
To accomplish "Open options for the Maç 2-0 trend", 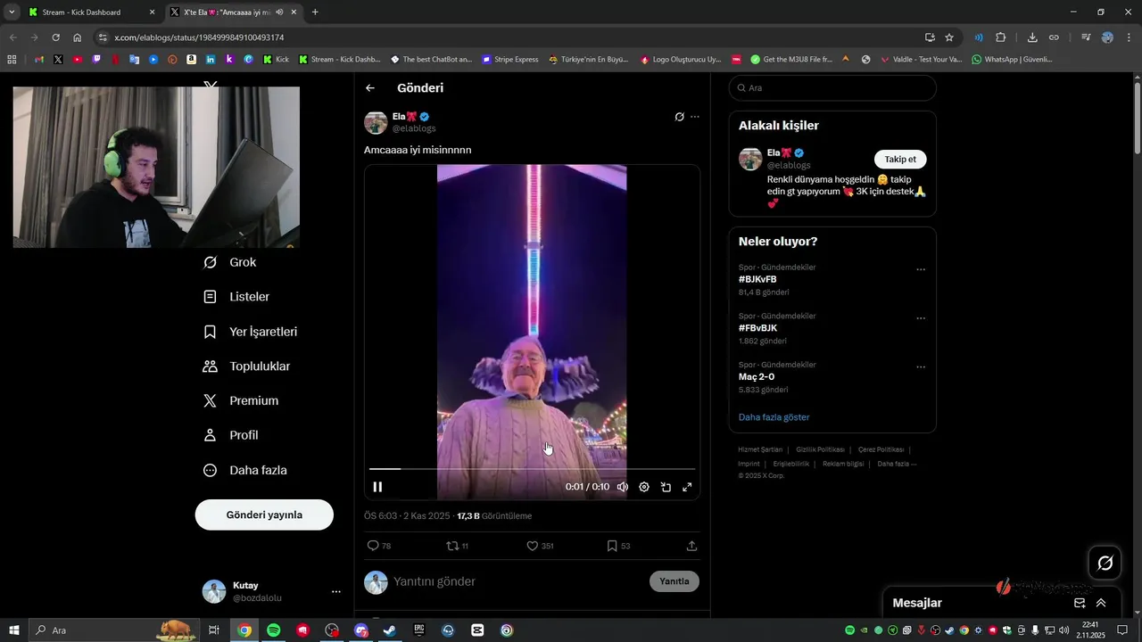I will (x=921, y=366).
